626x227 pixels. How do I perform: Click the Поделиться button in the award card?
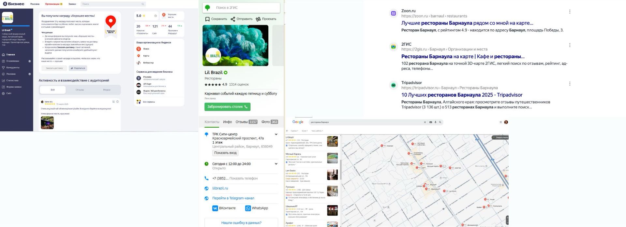pos(78,68)
